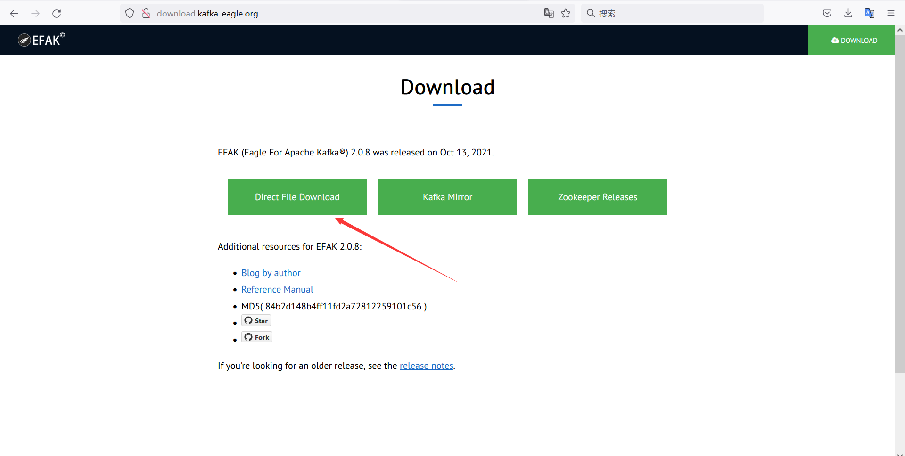This screenshot has width=905, height=456.
Task: Click the scrollbar up arrow
Action: pyautogui.click(x=900, y=30)
